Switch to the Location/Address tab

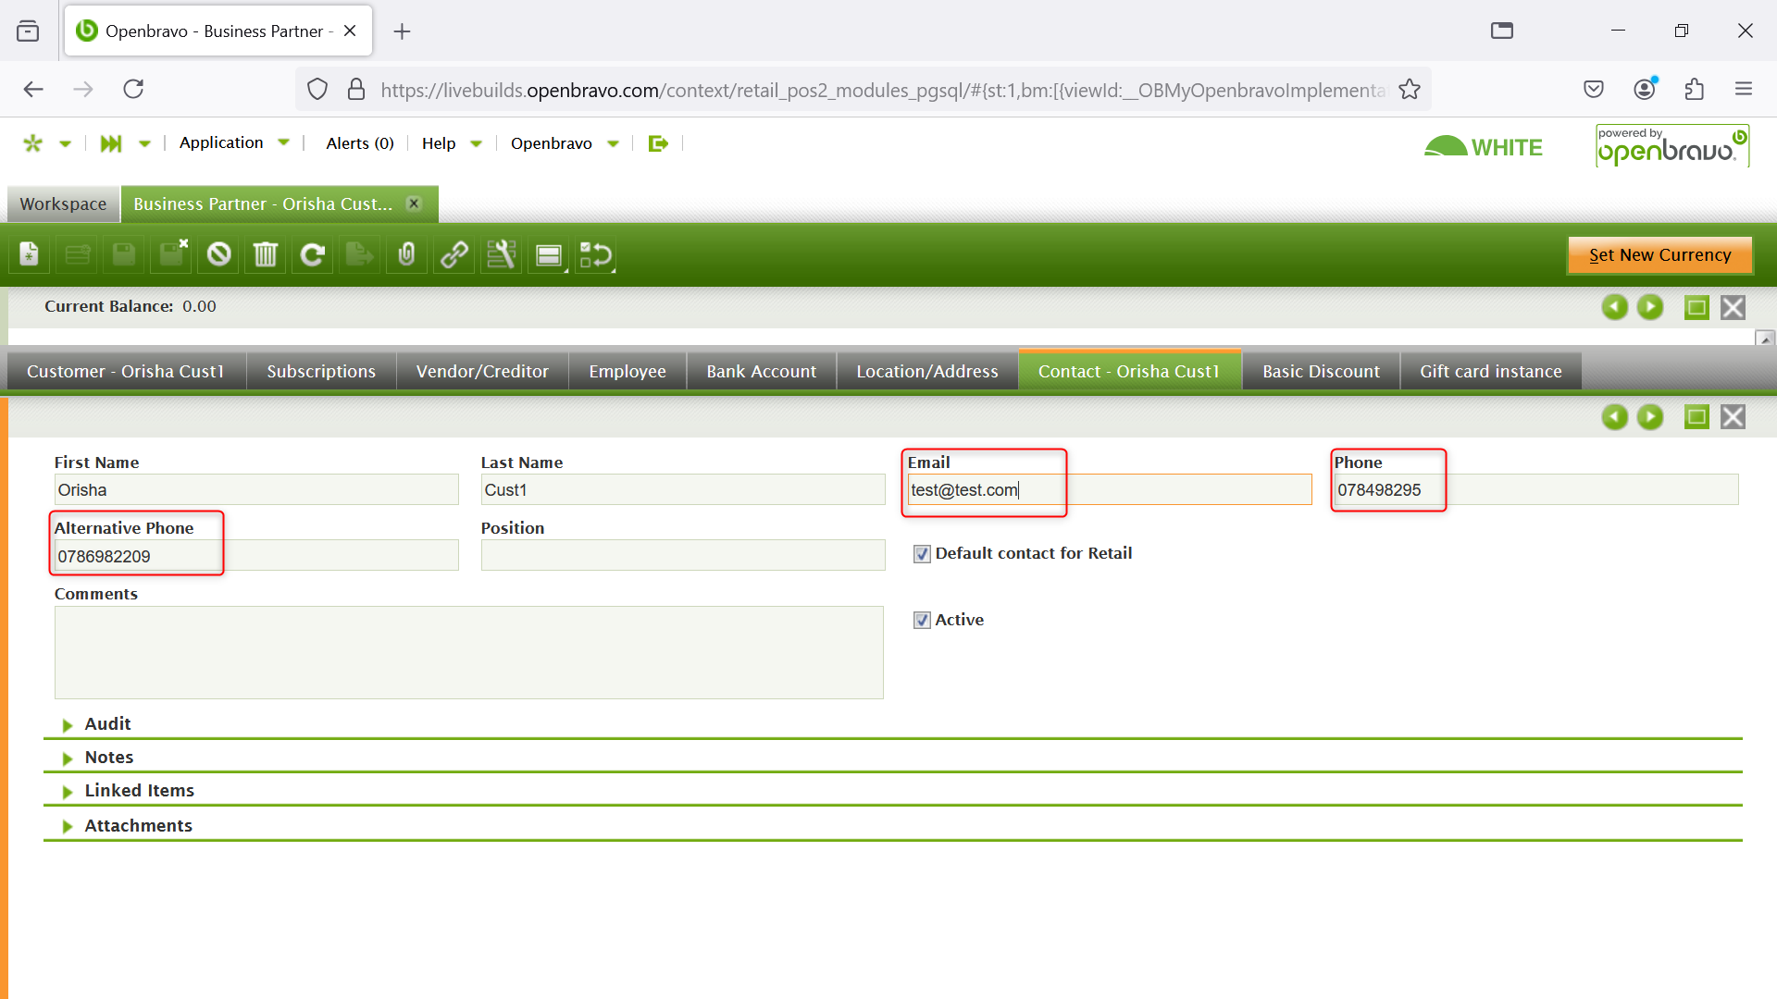926,372
